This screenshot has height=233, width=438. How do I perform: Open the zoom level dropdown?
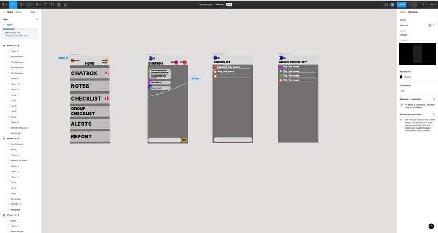pos(432,4)
